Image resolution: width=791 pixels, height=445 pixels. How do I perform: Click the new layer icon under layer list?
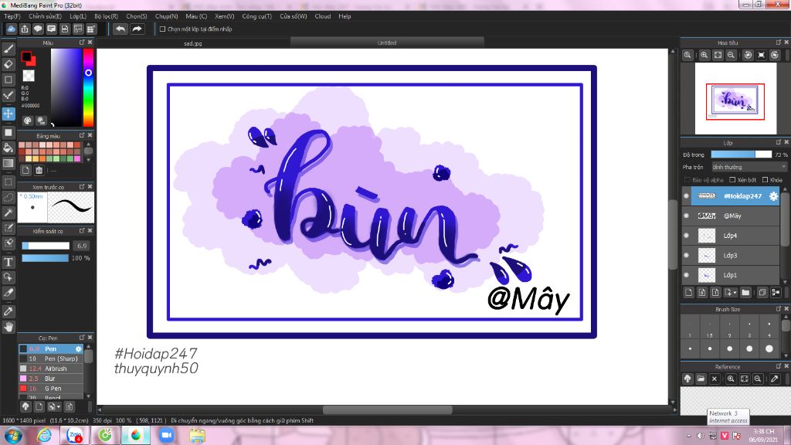(688, 292)
